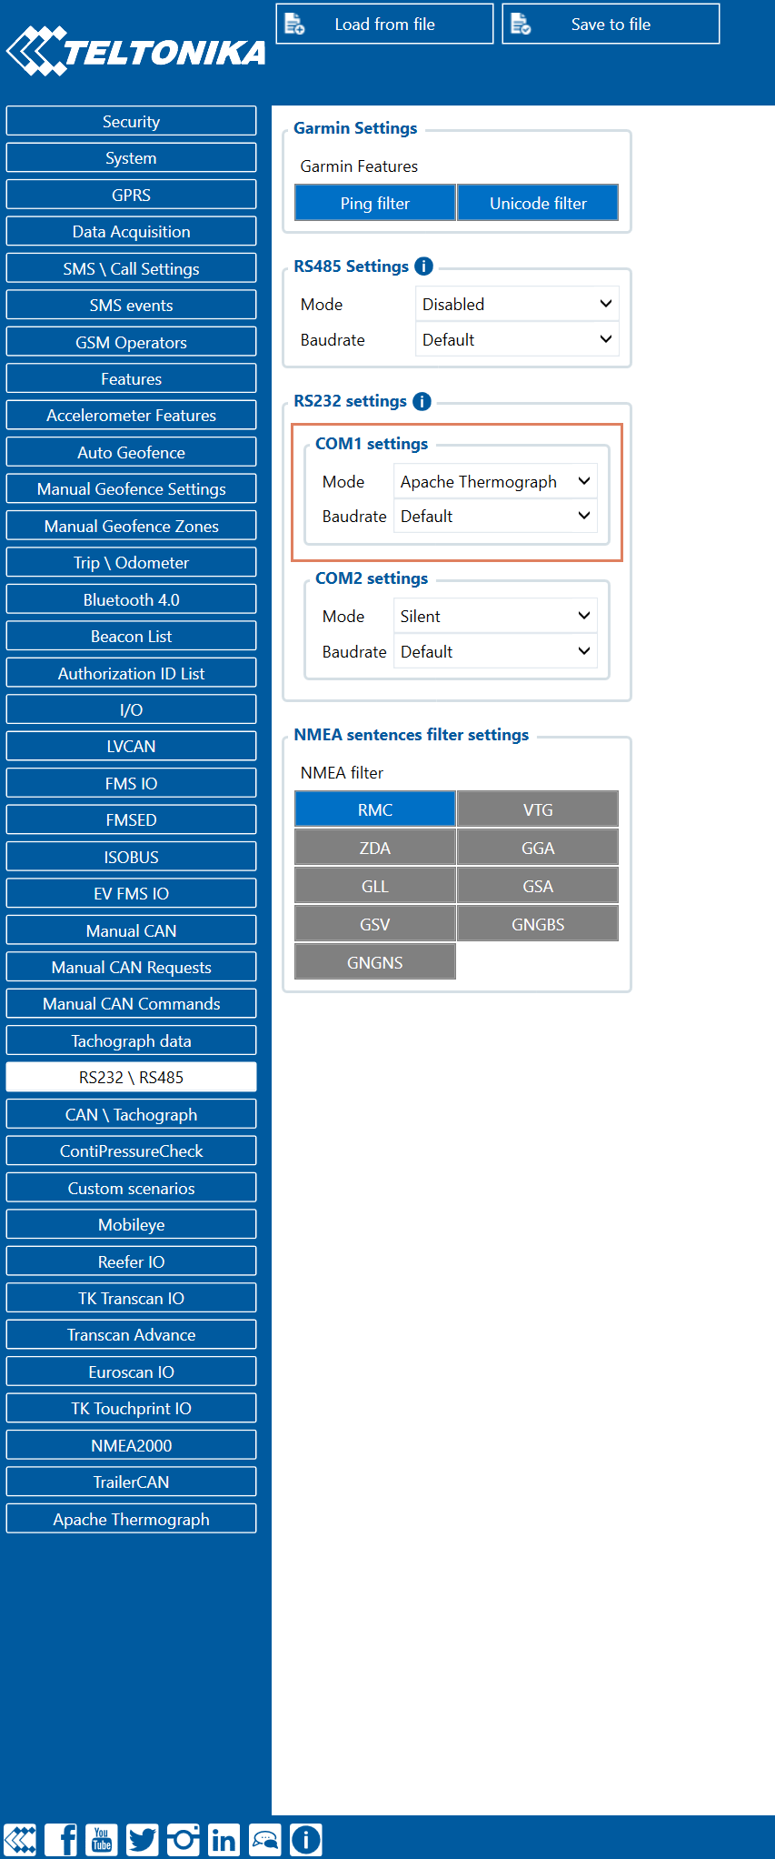Image resolution: width=775 pixels, height=1859 pixels.
Task: Toggle the Unicode filter Garmin feature
Action: click(538, 203)
